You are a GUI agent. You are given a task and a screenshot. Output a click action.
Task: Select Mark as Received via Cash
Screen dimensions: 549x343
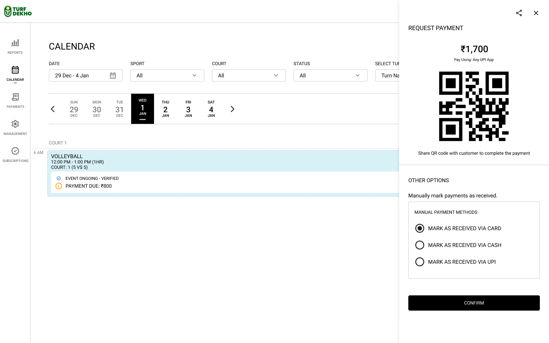tap(420, 245)
